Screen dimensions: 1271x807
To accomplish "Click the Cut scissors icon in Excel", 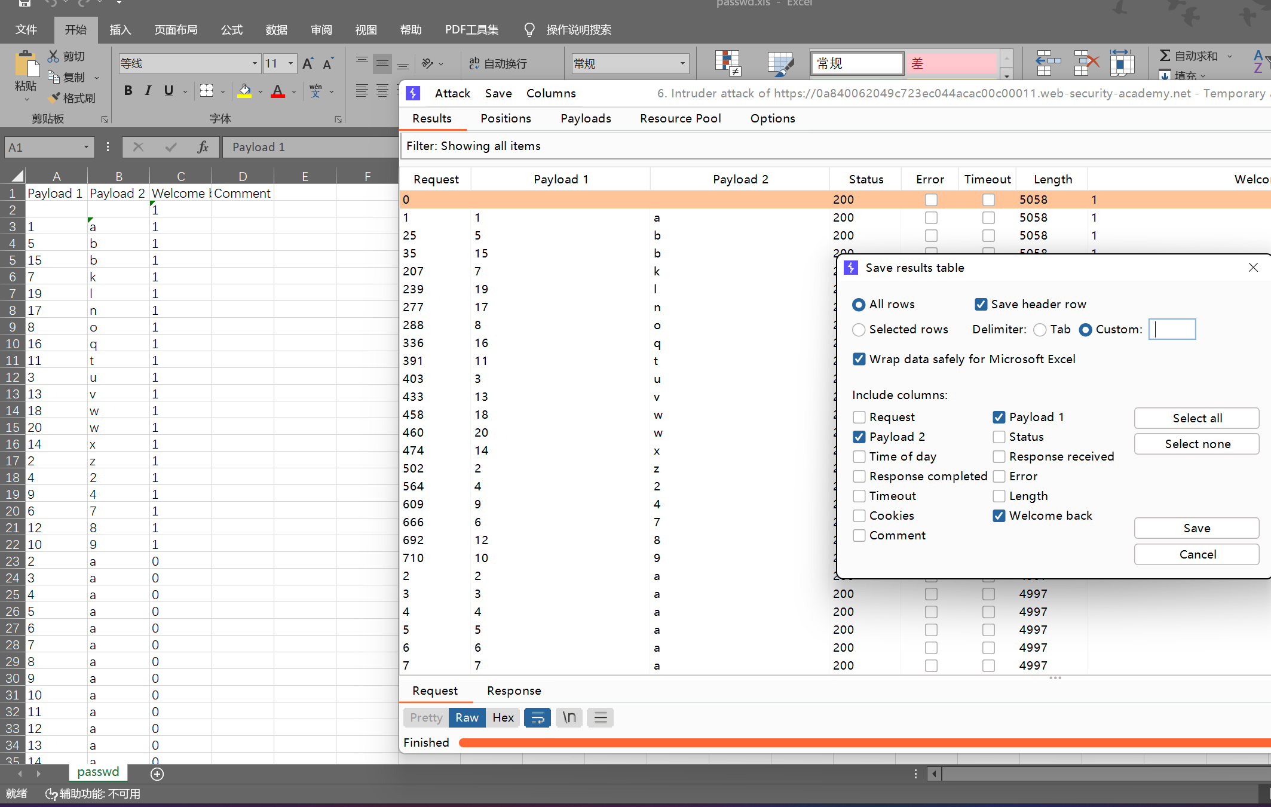I will point(54,56).
